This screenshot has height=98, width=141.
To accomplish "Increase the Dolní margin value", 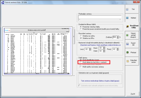I will [104, 50].
